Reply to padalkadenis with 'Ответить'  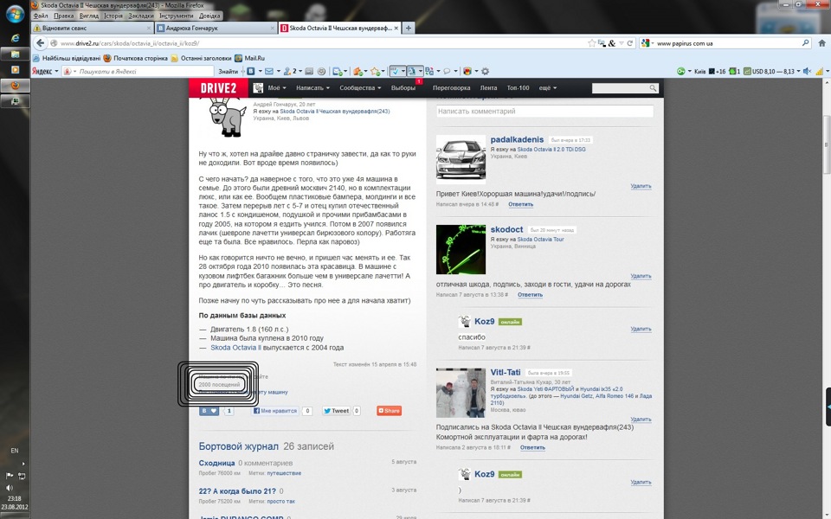pyautogui.click(x=520, y=204)
